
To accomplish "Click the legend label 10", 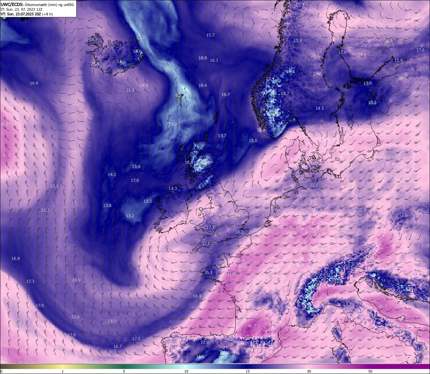I will 186,371.
